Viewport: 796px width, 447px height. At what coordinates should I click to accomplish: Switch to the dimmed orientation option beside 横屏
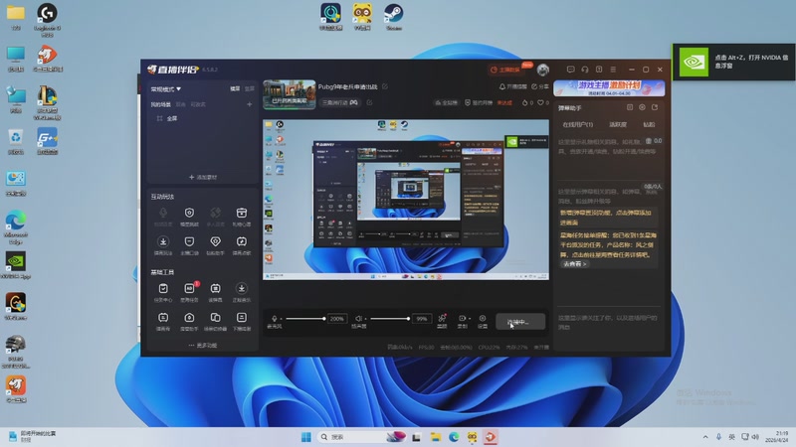[250, 88]
